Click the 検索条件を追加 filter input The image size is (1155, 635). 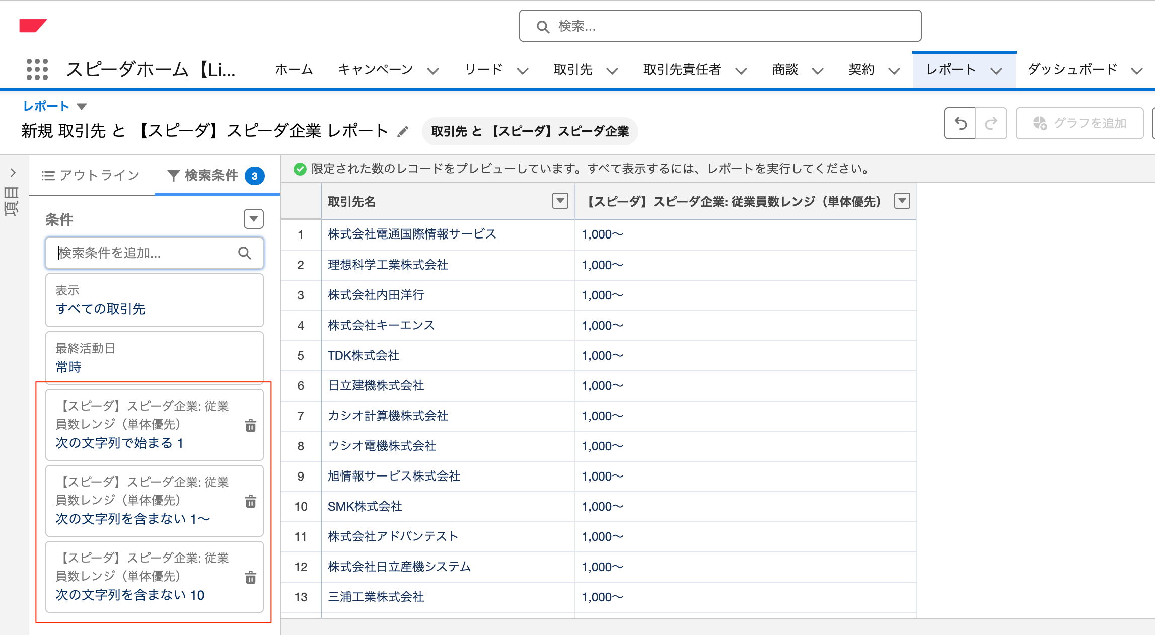[155, 253]
